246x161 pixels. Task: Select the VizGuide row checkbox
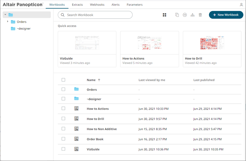63,149
